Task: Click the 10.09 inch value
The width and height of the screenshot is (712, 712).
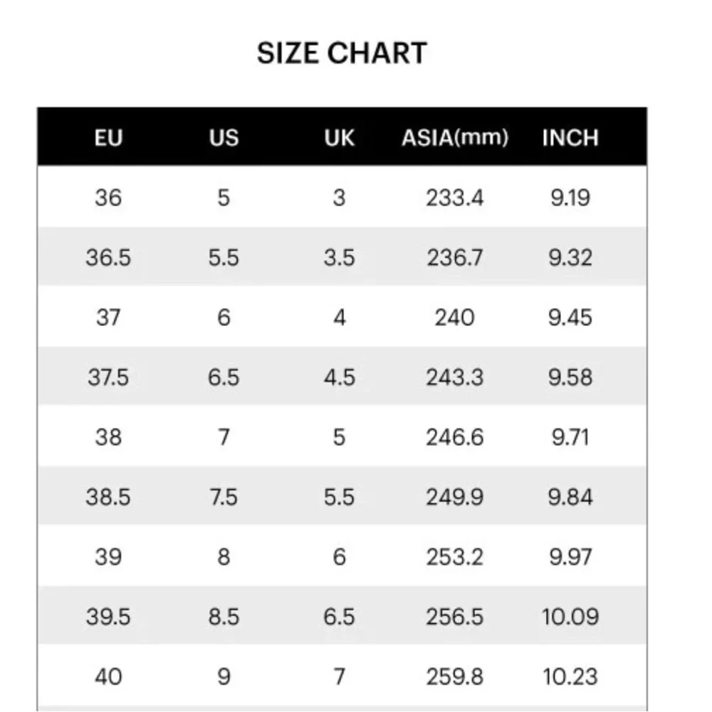Action: (x=570, y=616)
